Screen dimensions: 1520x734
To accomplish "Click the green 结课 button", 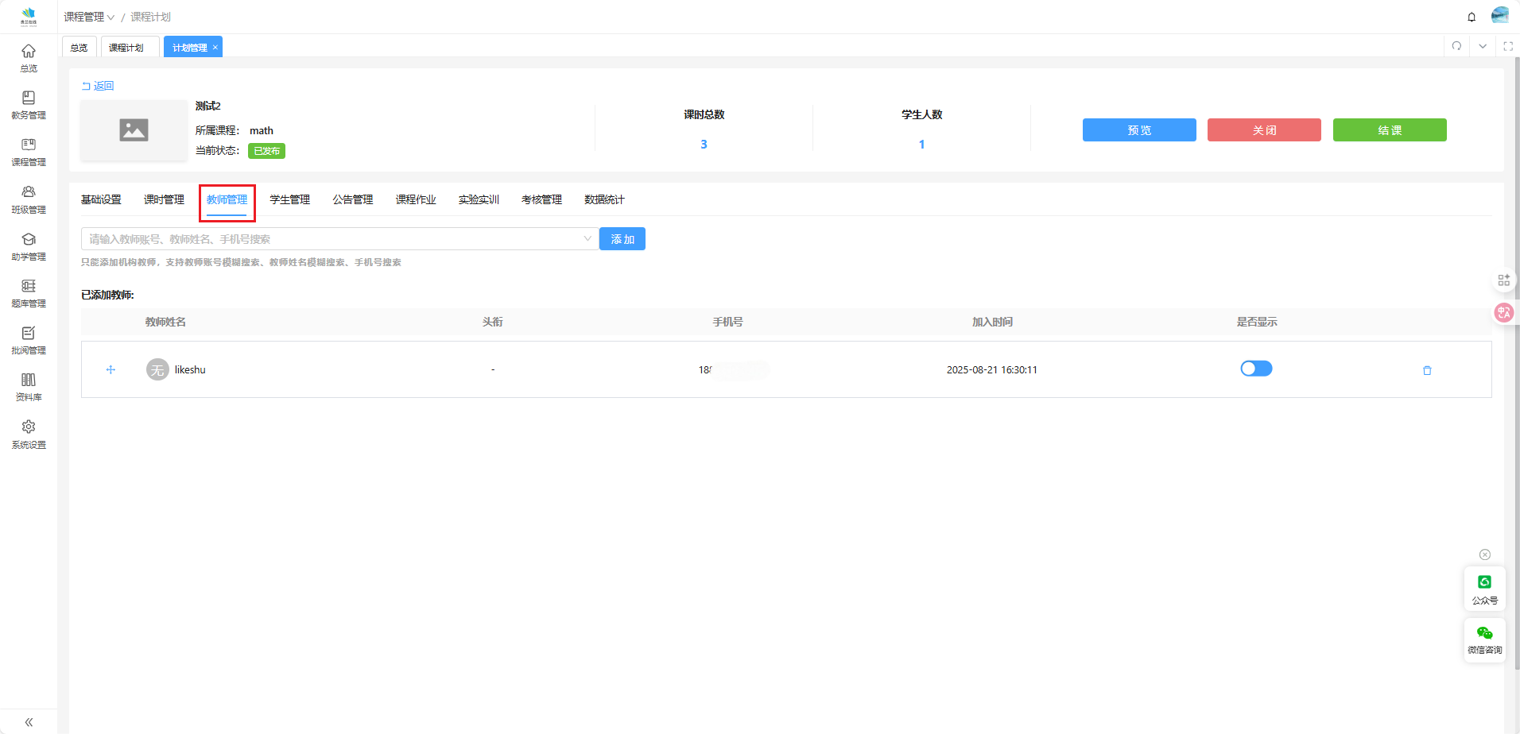I will coord(1389,130).
